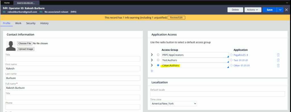Click the Choose File button
Viewport: 291px width, 112px height.
25,43
